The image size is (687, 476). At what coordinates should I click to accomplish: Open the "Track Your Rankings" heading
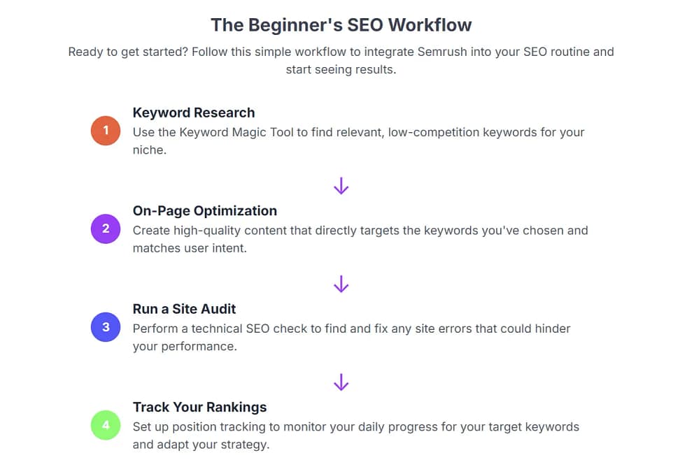(199, 407)
